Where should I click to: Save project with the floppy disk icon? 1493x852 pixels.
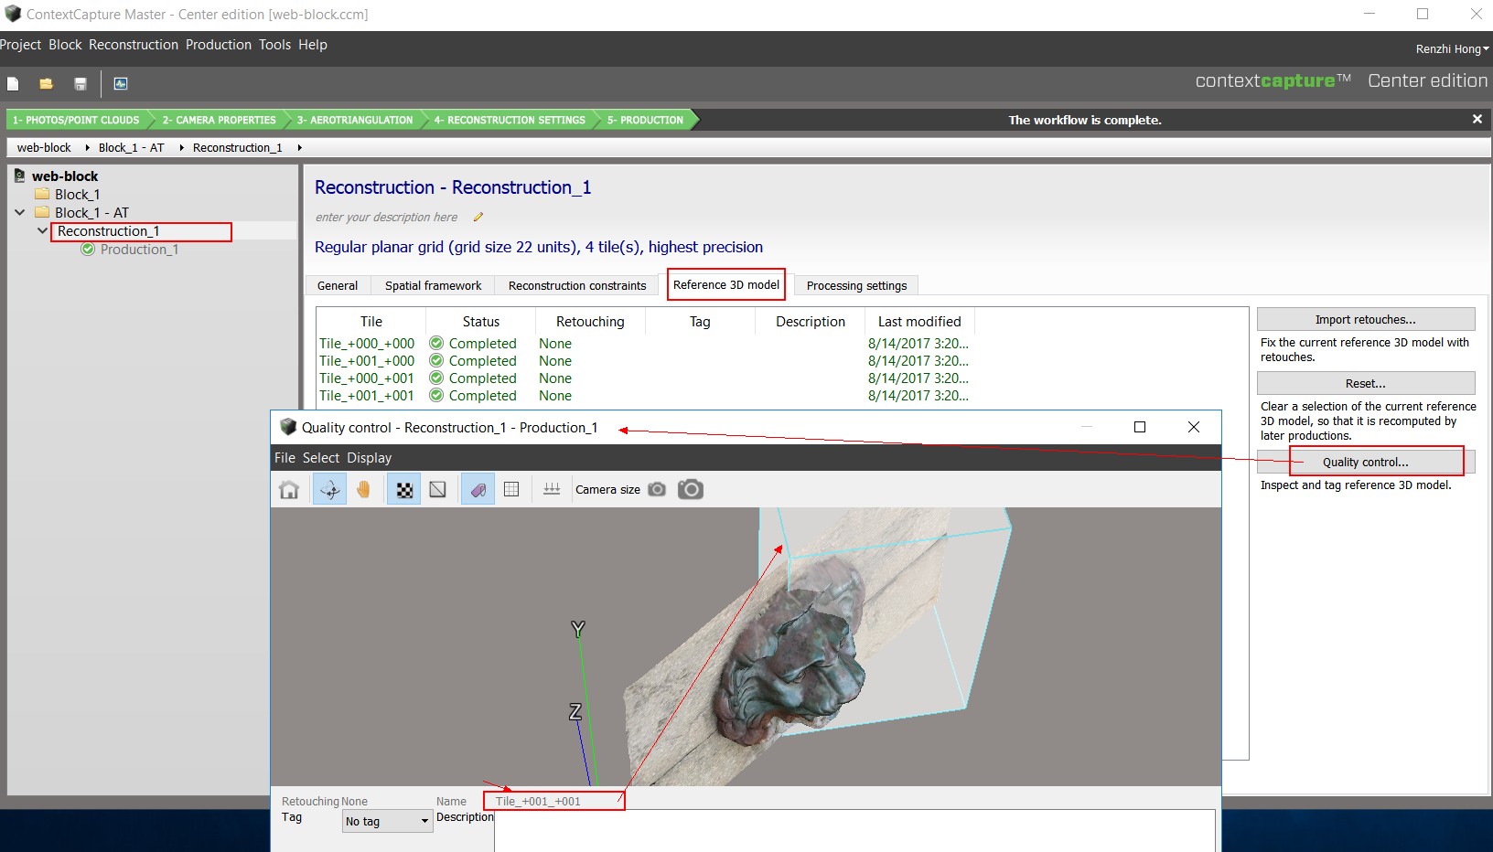tap(81, 84)
